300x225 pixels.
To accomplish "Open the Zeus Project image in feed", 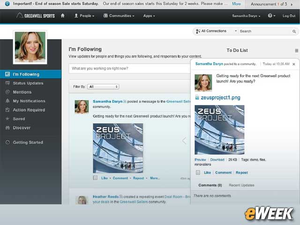I will click(x=118, y=148).
